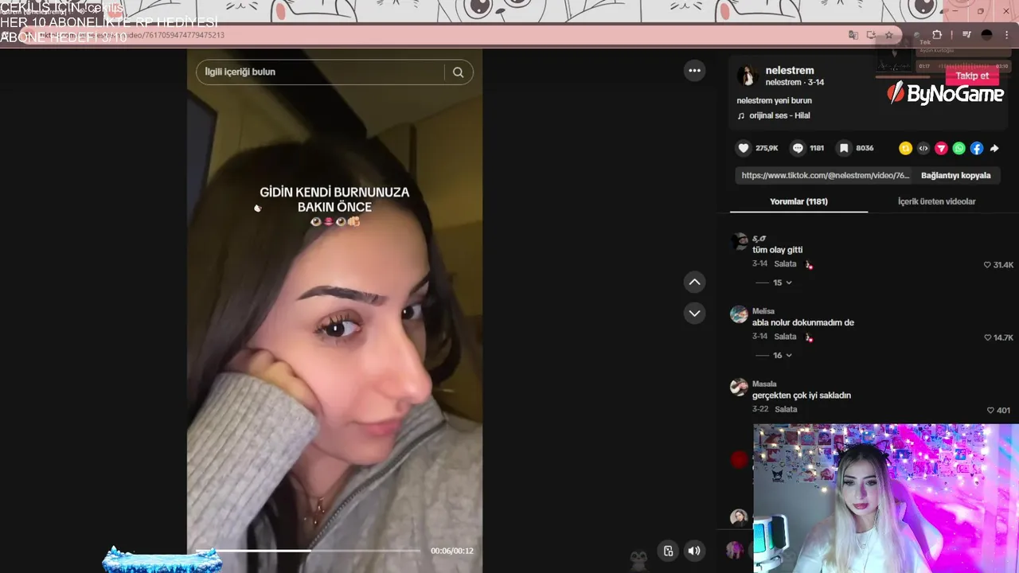Screen dimensions: 1019x573
Task: Open browser three-dot menu
Action: [x=1007, y=35]
